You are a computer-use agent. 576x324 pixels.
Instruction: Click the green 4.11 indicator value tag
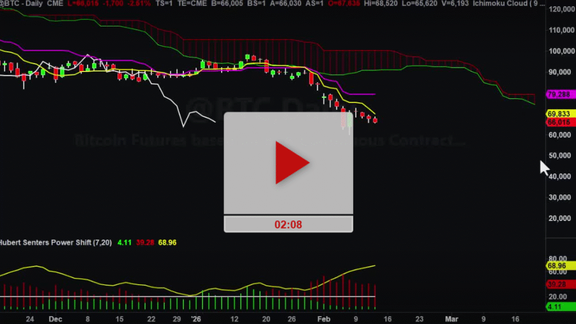(x=558, y=307)
